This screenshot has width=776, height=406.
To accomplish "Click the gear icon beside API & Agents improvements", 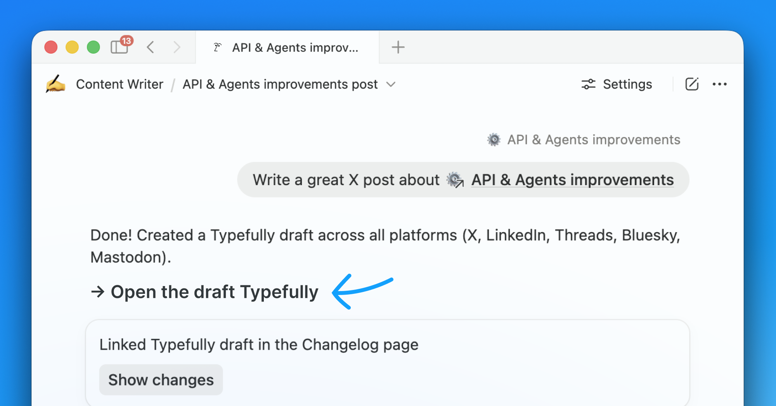I will click(x=494, y=140).
